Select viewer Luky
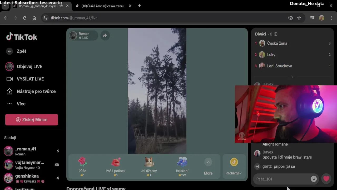Image resolution: width=337 pixels, height=190 pixels. (292, 55)
